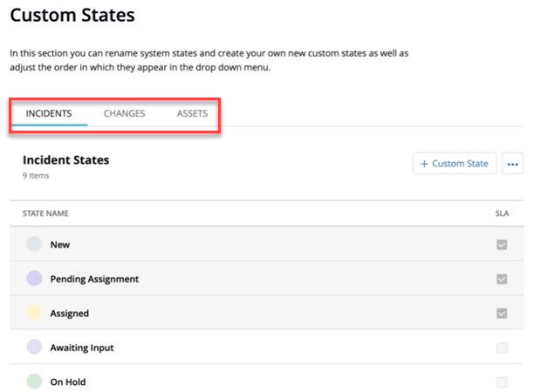Toggle SLA checkbox for New state
This screenshot has width=534, height=392.
[x=502, y=245]
